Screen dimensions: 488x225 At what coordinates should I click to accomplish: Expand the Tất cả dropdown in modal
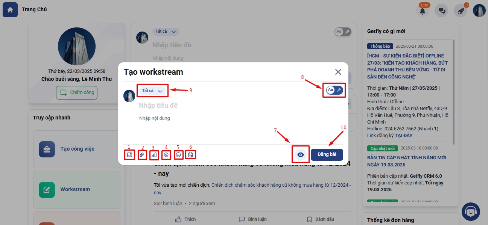click(152, 91)
